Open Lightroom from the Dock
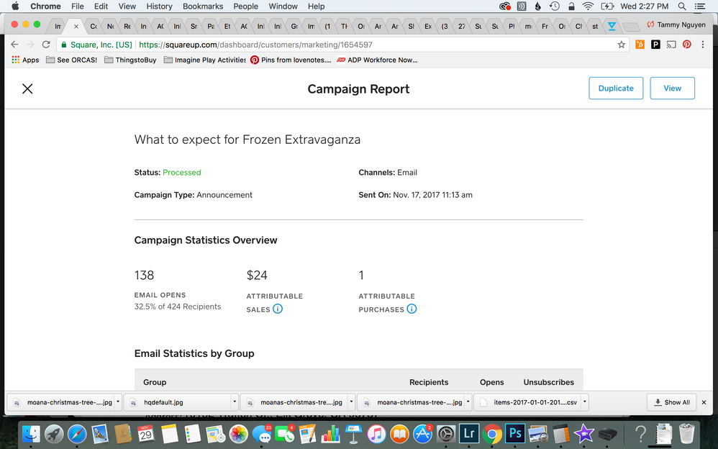 [x=468, y=433]
